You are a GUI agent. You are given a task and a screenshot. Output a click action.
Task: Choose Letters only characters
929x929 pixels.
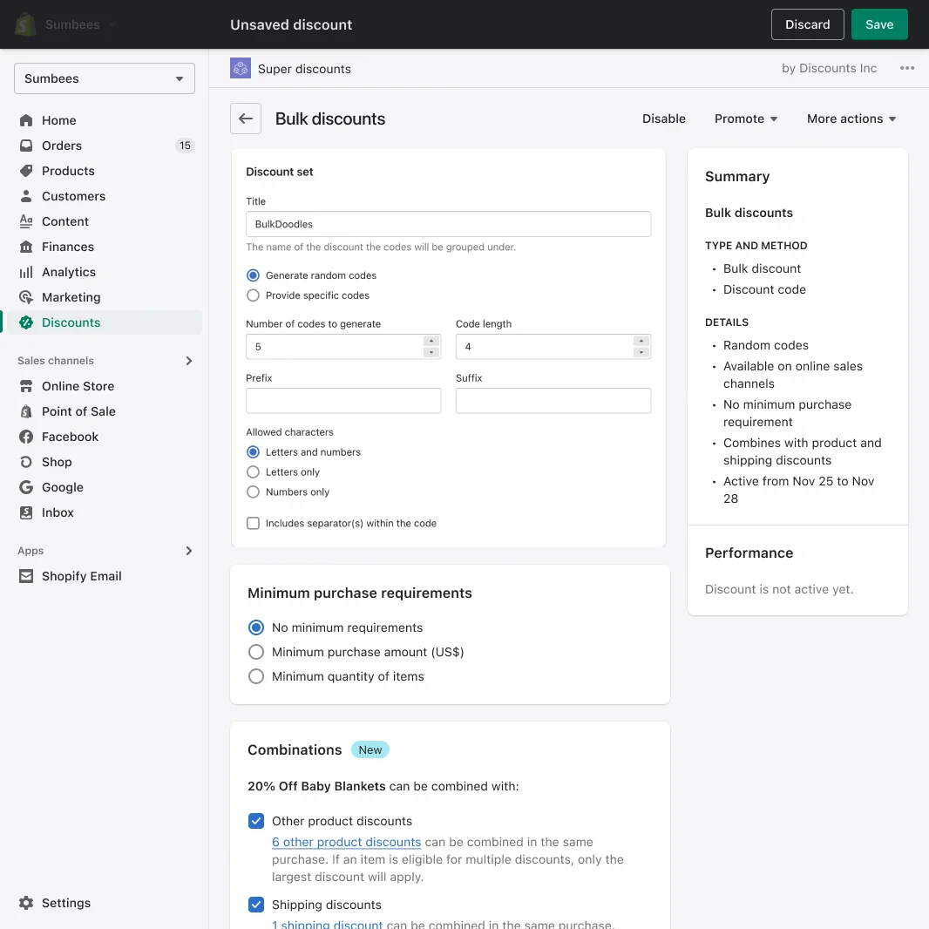click(x=253, y=472)
